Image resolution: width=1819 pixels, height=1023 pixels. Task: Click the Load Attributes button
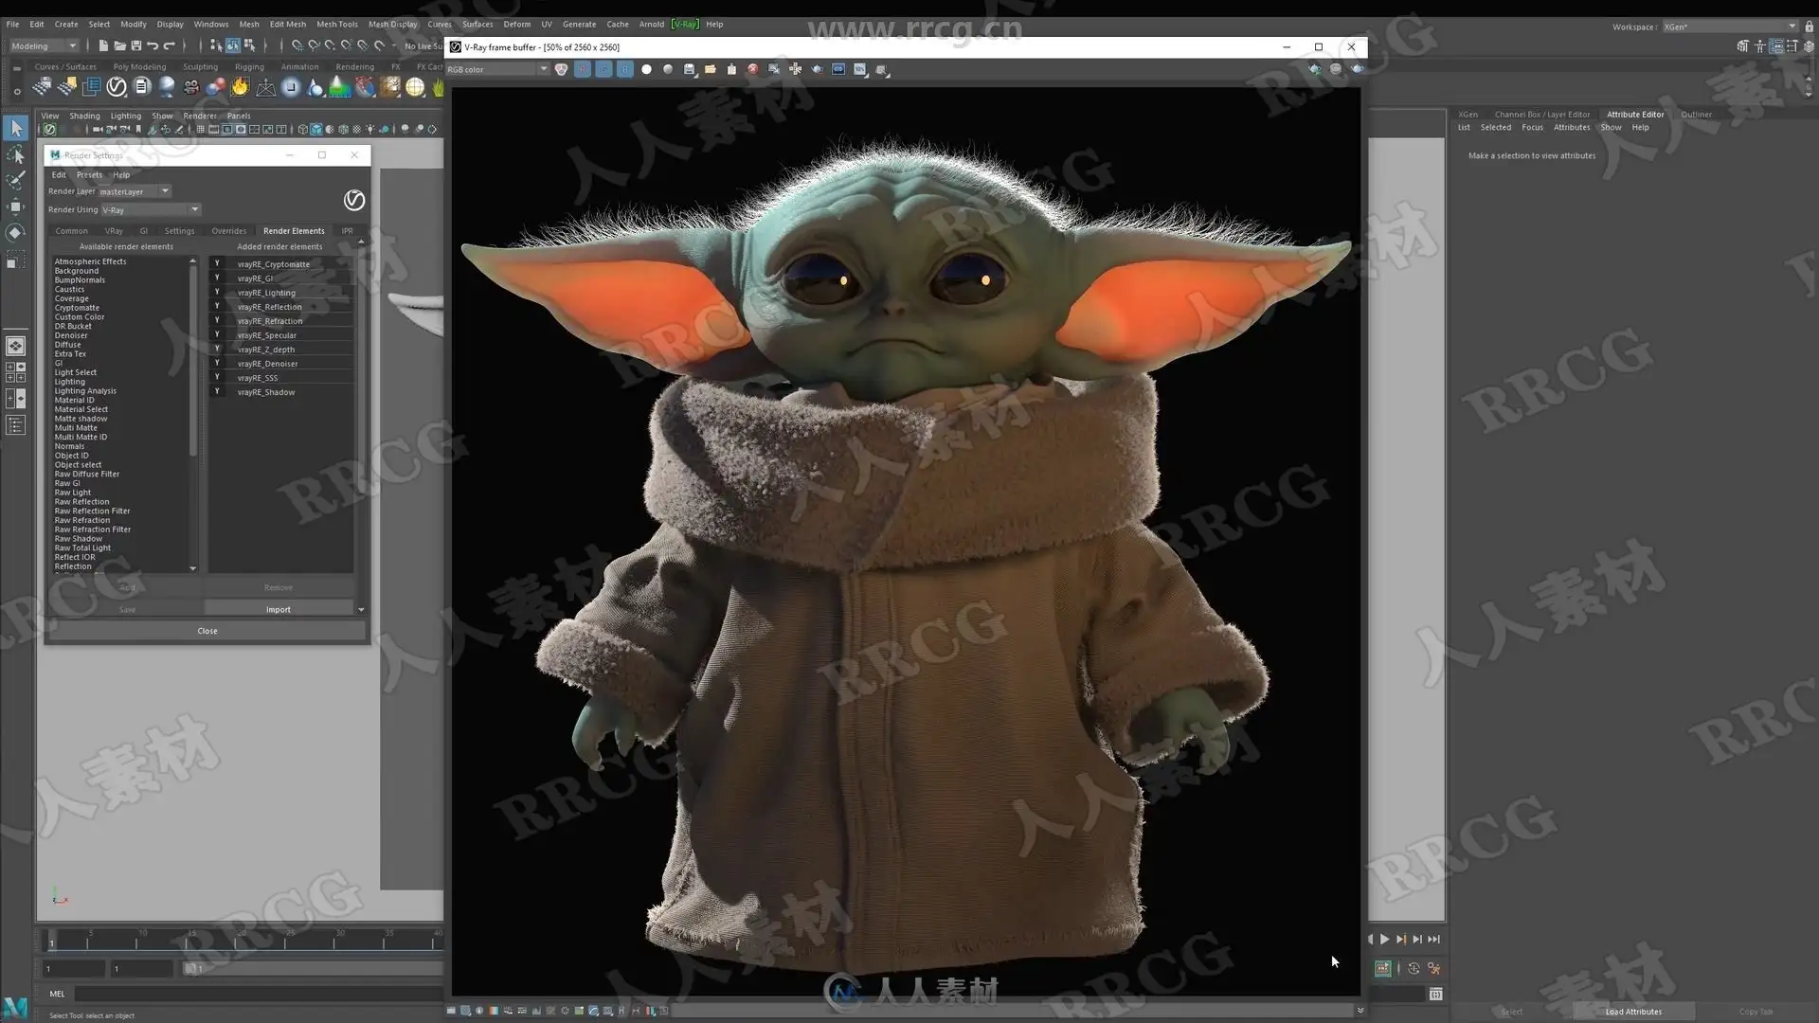pos(1633,1012)
